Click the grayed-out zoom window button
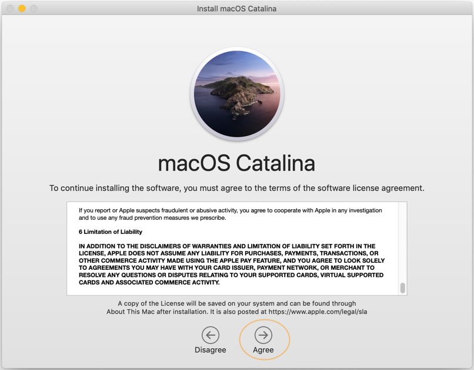 [34, 8]
